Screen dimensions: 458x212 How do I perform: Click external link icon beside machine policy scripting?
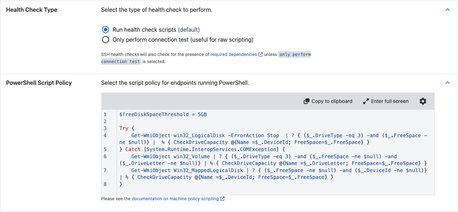pos(222,199)
